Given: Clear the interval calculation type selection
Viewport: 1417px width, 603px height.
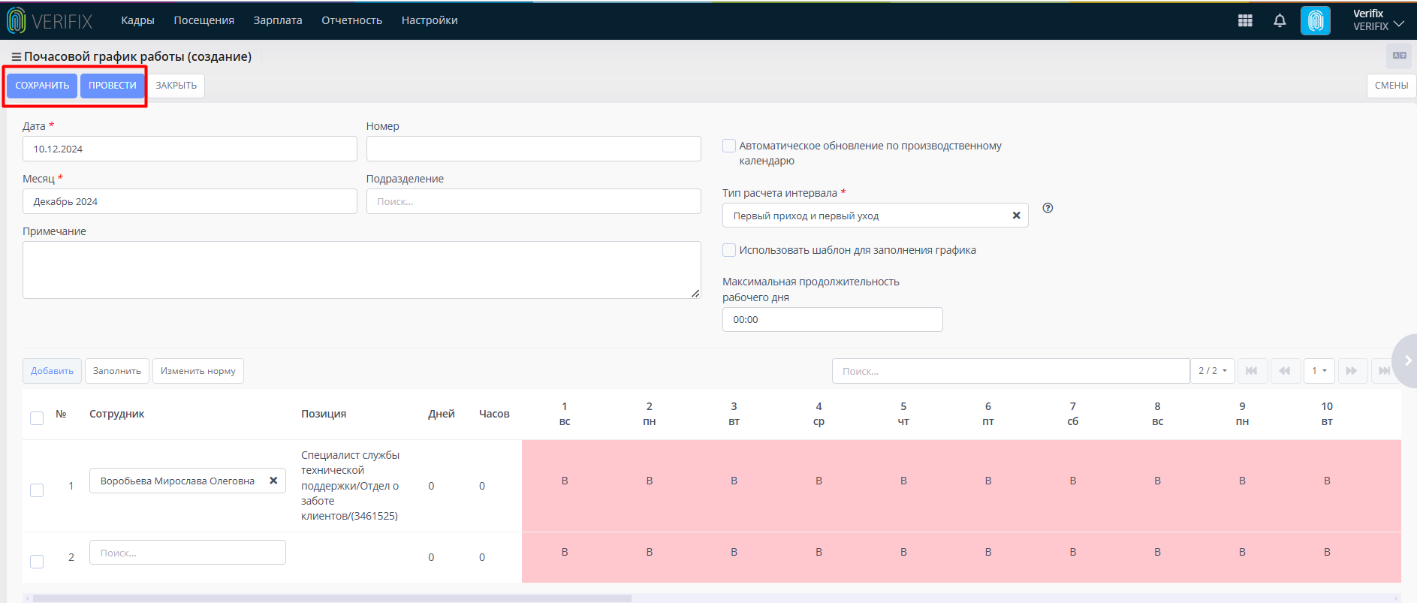Looking at the screenshot, I should [x=1016, y=216].
